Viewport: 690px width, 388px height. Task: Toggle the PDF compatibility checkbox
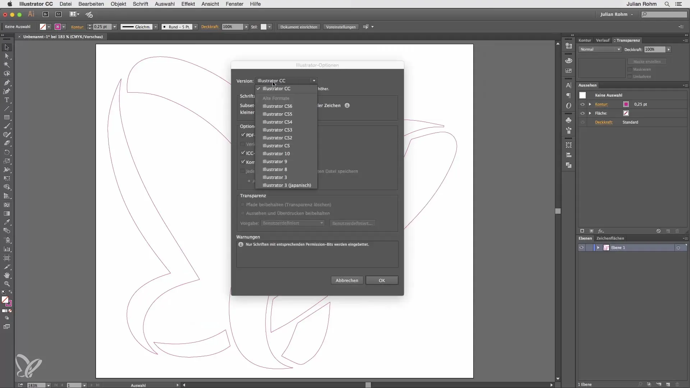tap(243, 135)
